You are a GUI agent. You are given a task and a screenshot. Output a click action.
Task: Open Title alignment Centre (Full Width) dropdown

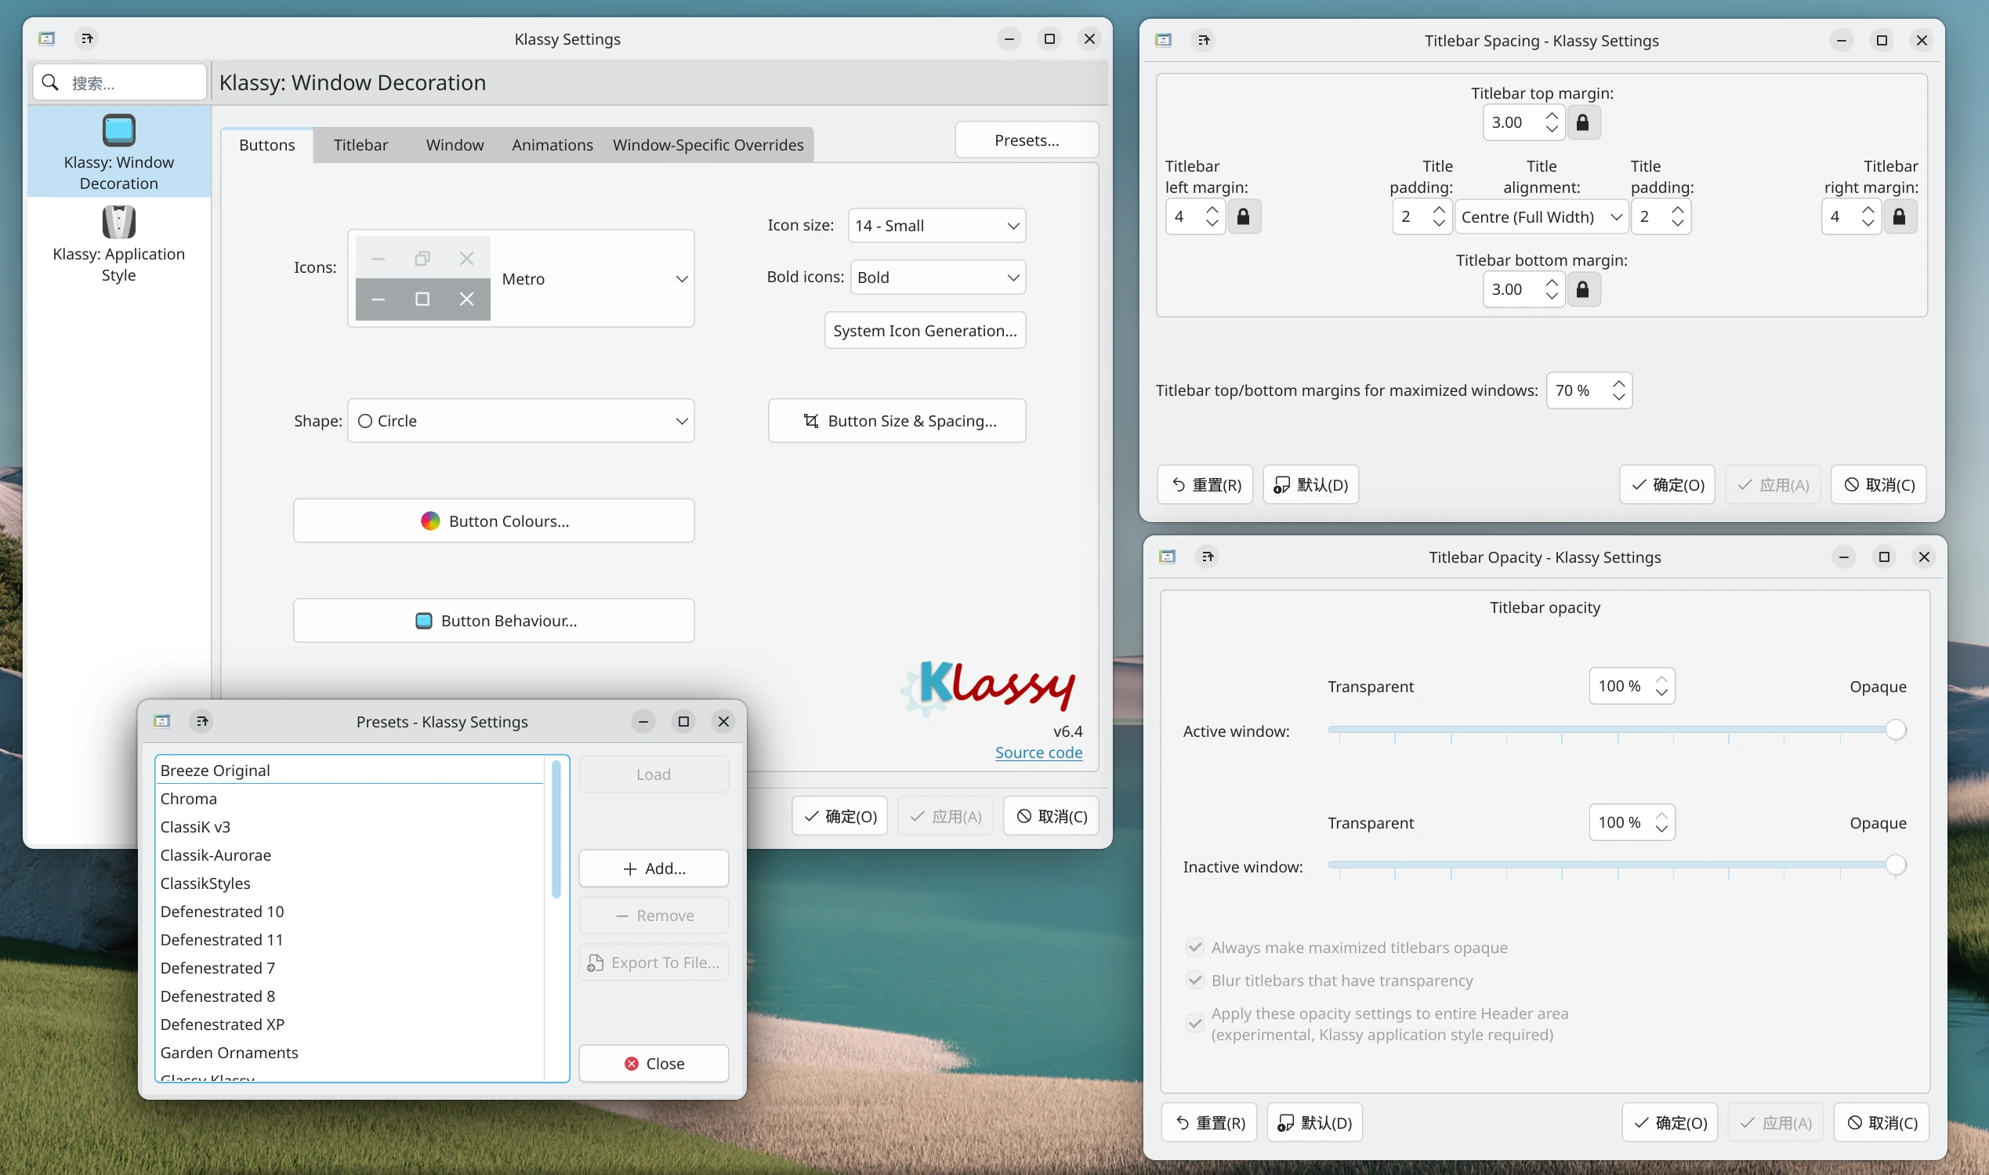tap(1540, 217)
